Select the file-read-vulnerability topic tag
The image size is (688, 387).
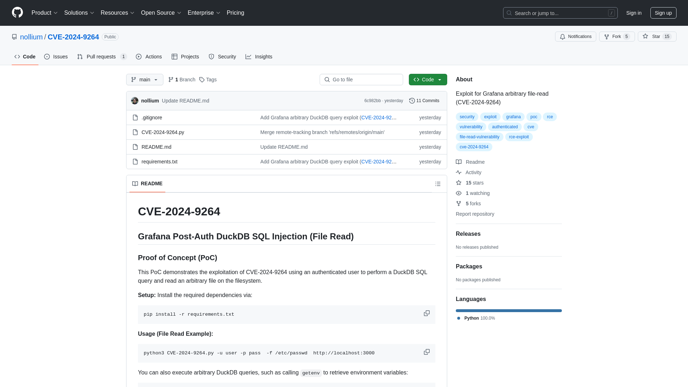(x=479, y=137)
